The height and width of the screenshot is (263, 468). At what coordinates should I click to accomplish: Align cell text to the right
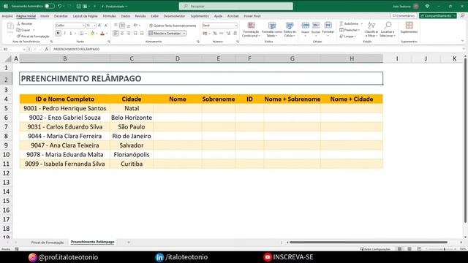[129, 34]
